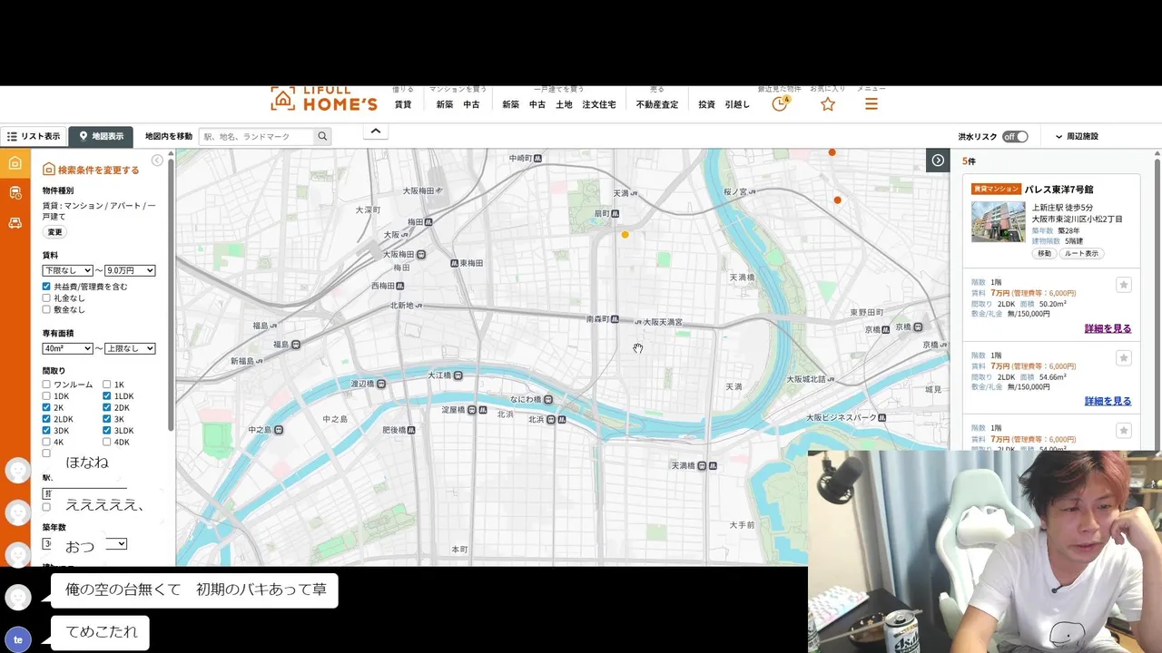
Task: Uncheck the 1LDK layout checkbox
Action: 107,396
